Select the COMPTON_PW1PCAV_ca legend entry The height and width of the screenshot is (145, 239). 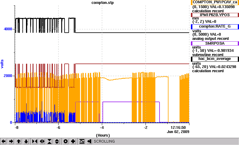pos(215,2)
